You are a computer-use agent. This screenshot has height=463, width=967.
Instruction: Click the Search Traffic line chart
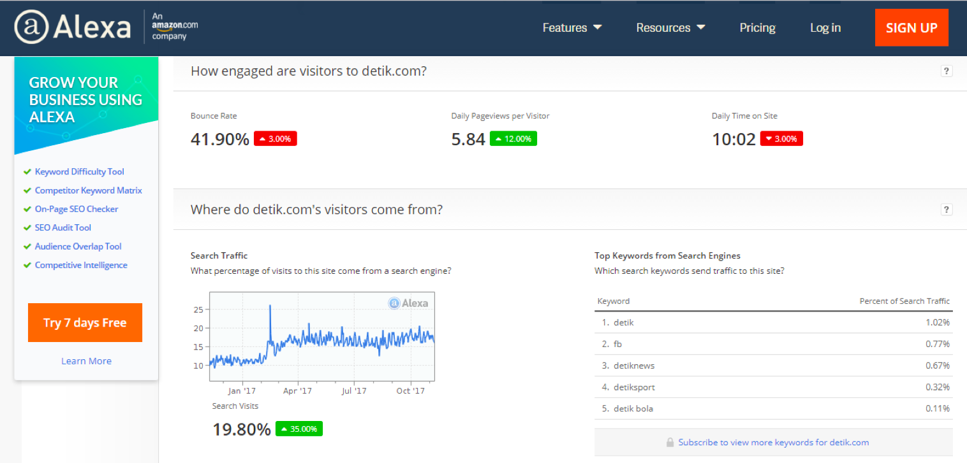click(322, 336)
